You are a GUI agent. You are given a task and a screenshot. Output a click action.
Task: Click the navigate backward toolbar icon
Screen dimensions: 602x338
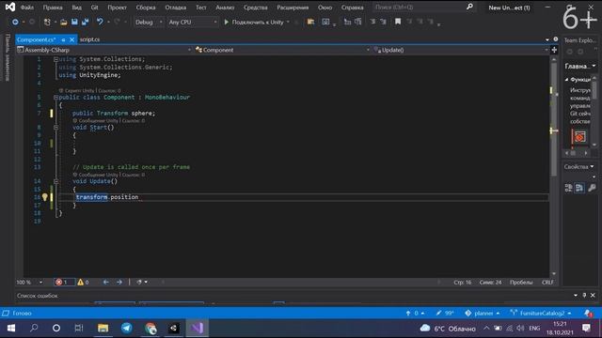15,23
